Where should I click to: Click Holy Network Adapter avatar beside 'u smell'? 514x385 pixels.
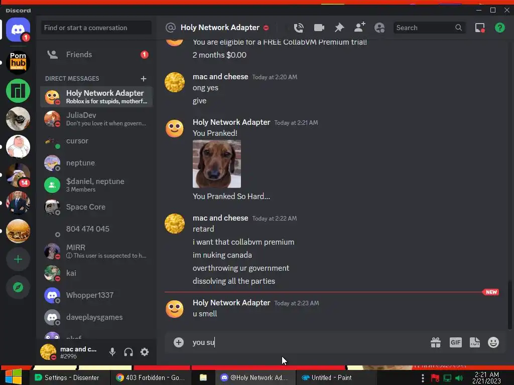coord(174,309)
